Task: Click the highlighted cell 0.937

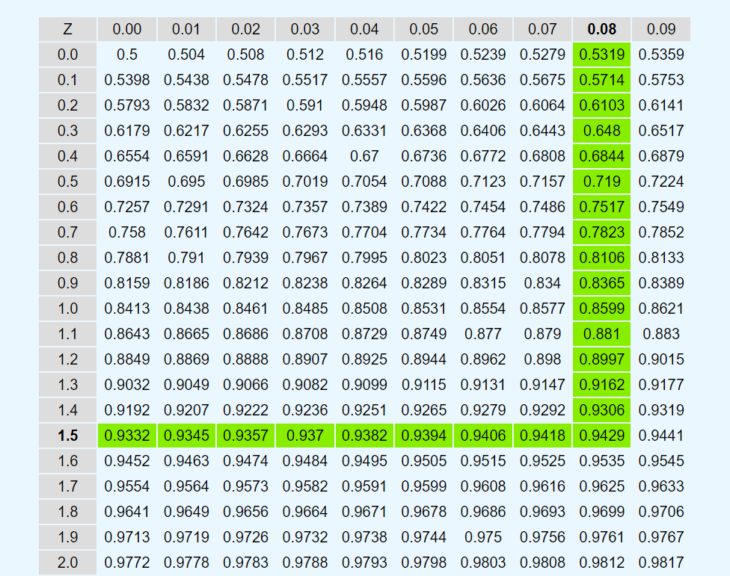Action: pos(305,436)
